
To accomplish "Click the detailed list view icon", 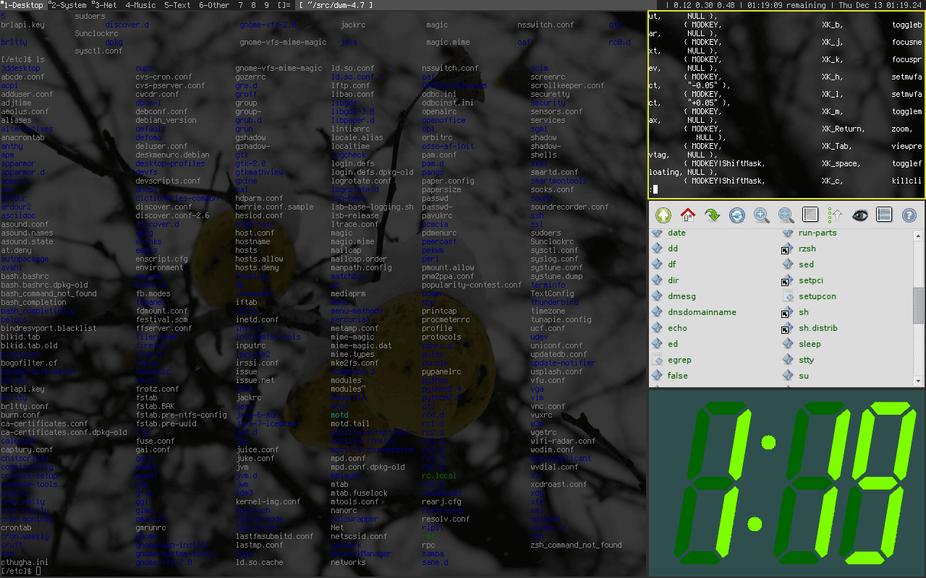I will [884, 215].
